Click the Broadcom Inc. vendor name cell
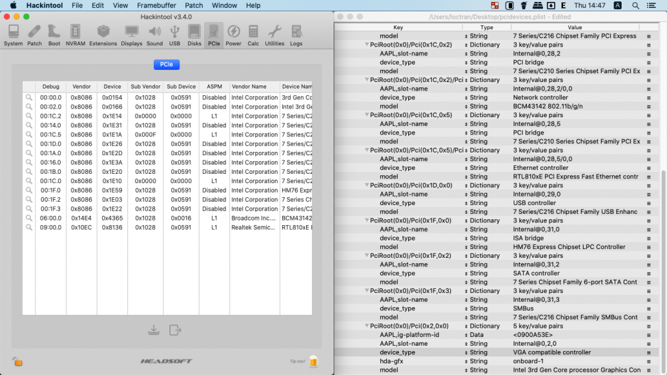 [253, 218]
